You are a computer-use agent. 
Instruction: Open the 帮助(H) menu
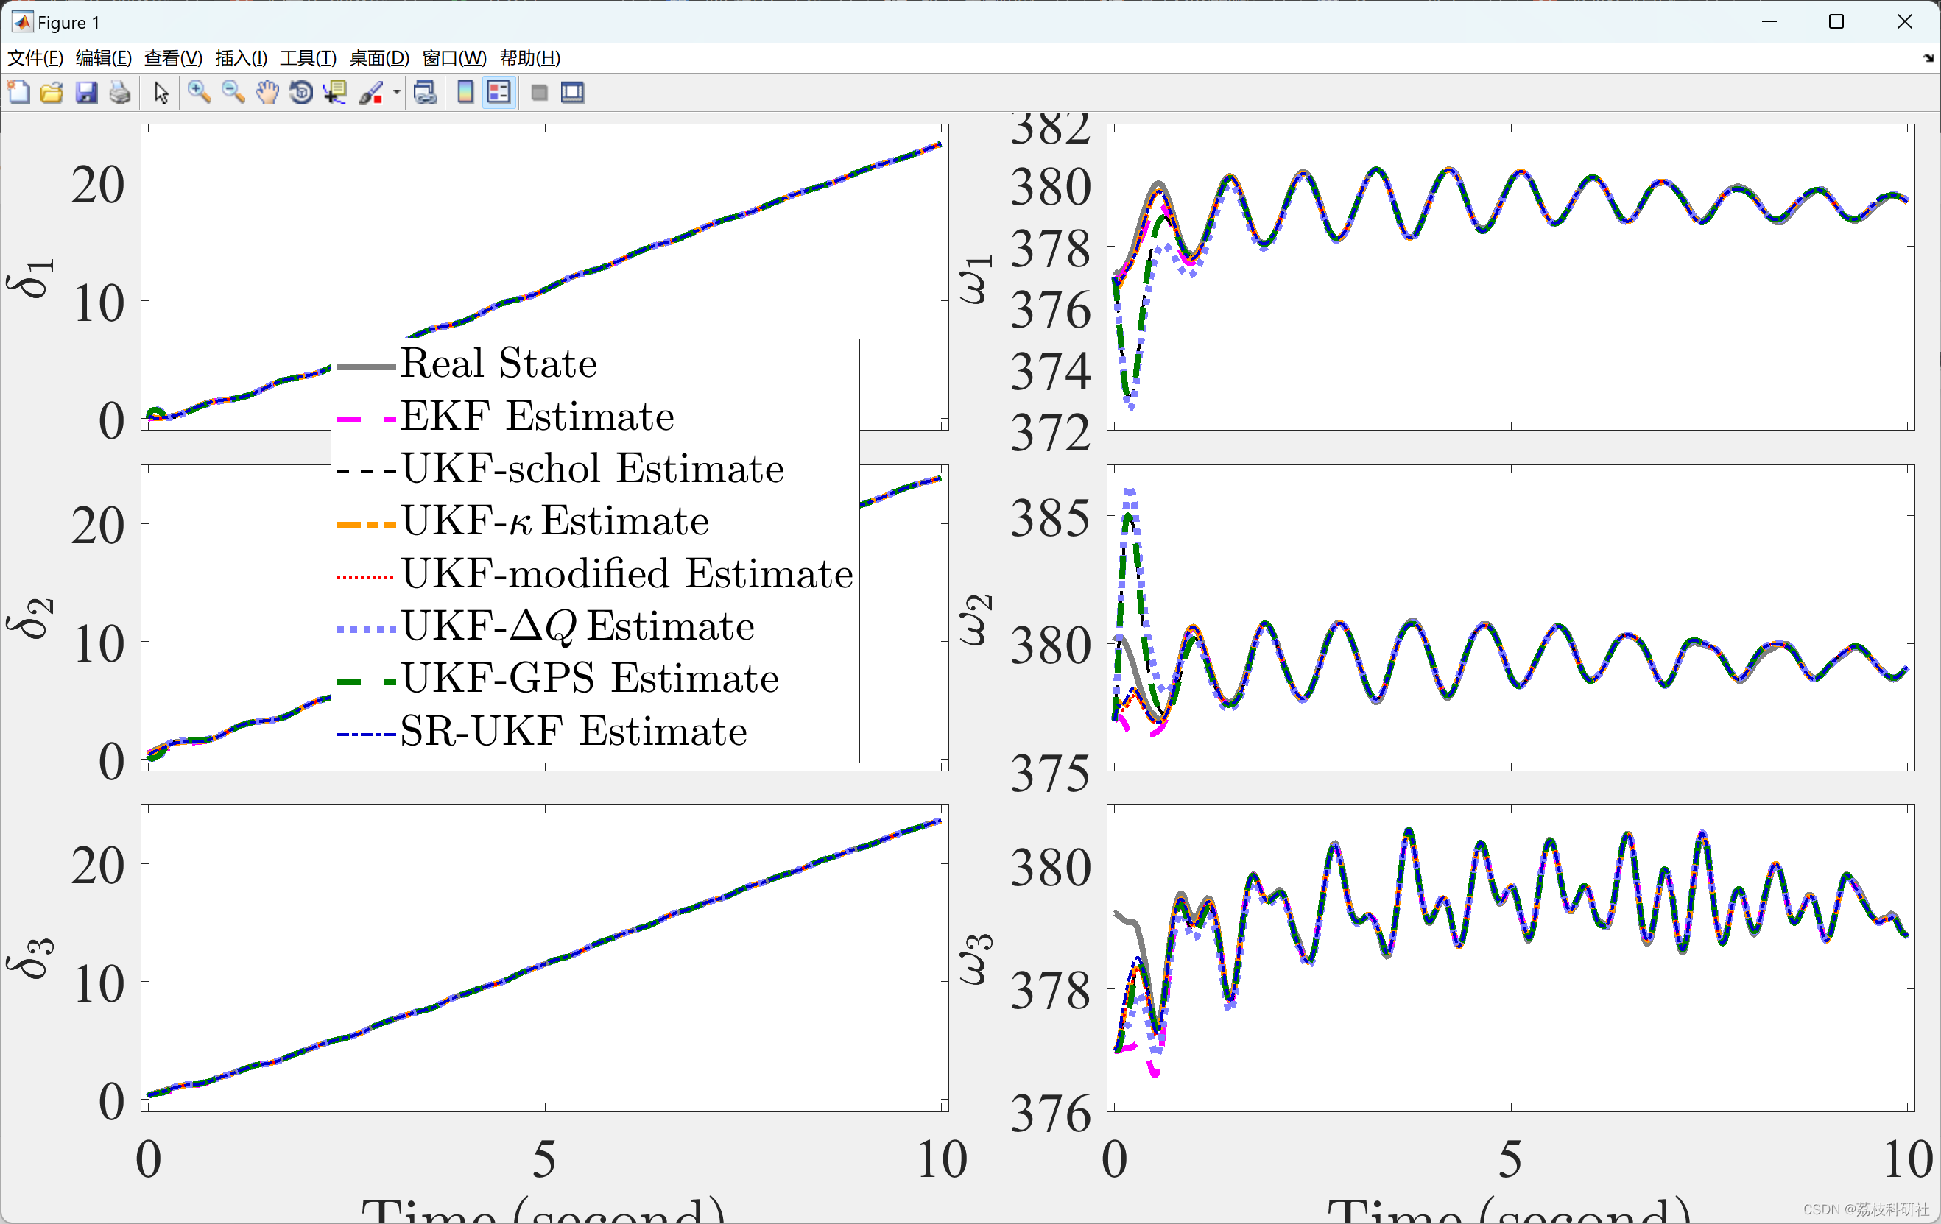(x=529, y=58)
